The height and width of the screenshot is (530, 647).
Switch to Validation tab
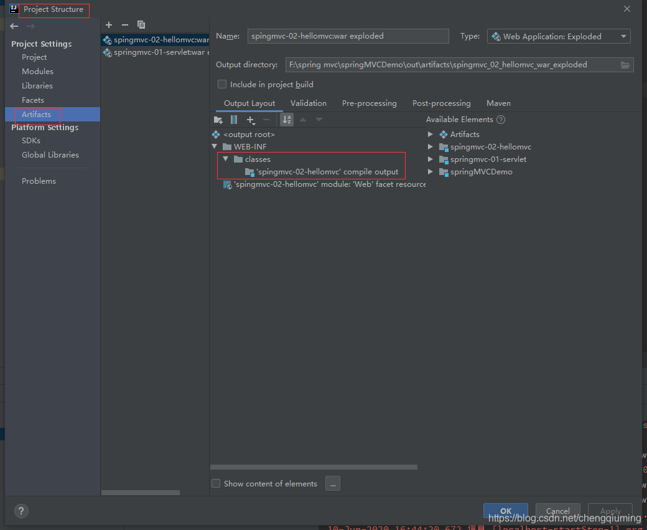(308, 103)
